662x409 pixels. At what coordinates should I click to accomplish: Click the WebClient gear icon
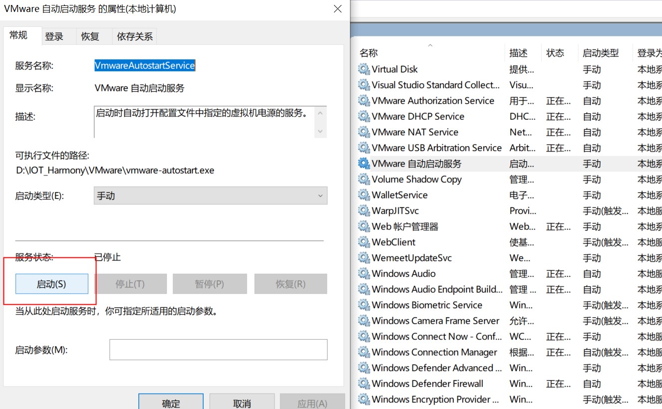coord(364,242)
